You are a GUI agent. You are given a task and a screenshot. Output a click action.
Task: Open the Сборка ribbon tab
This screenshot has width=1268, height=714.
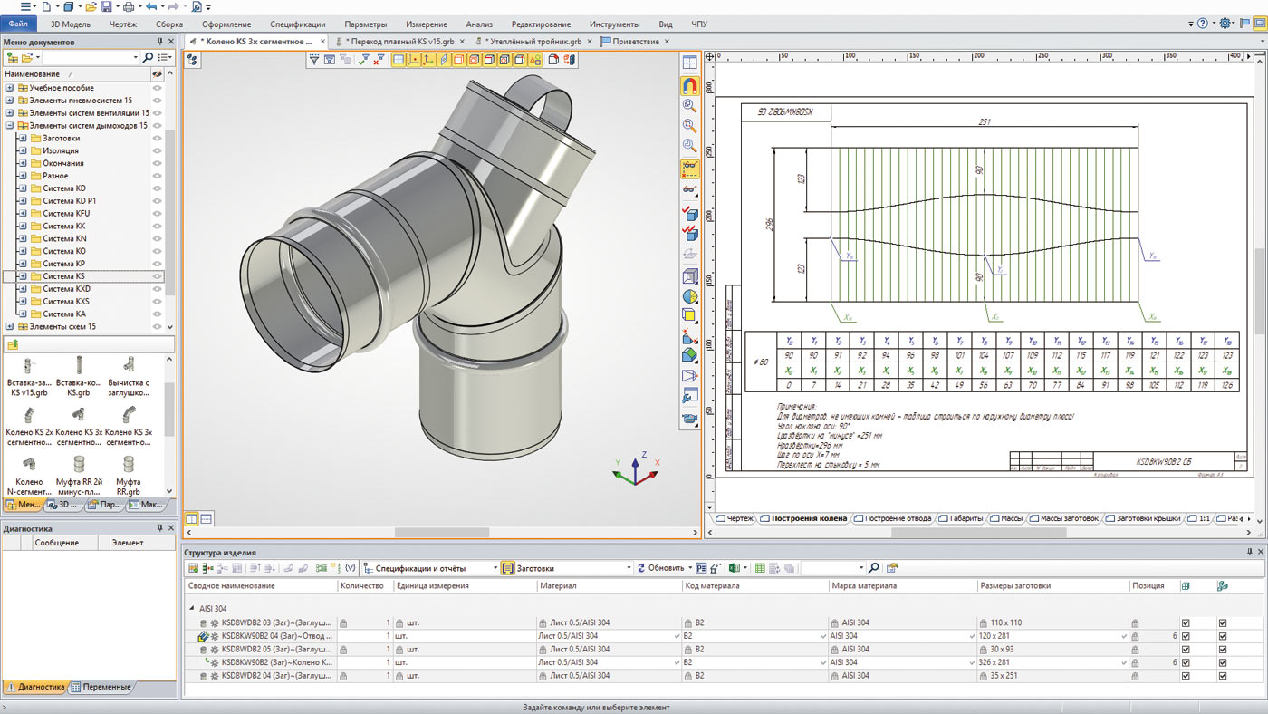168,24
